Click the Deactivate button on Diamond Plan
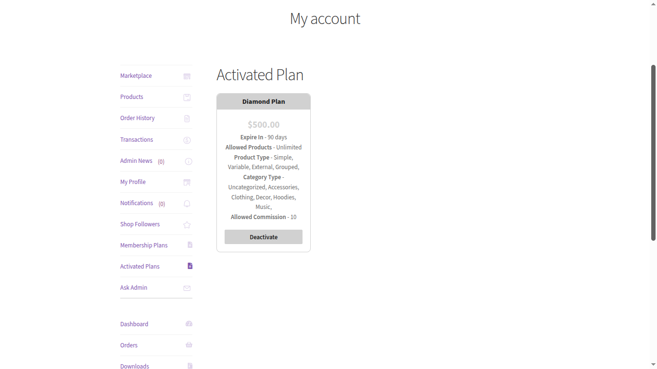Image resolution: width=657 pixels, height=369 pixels. tap(263, 236)
